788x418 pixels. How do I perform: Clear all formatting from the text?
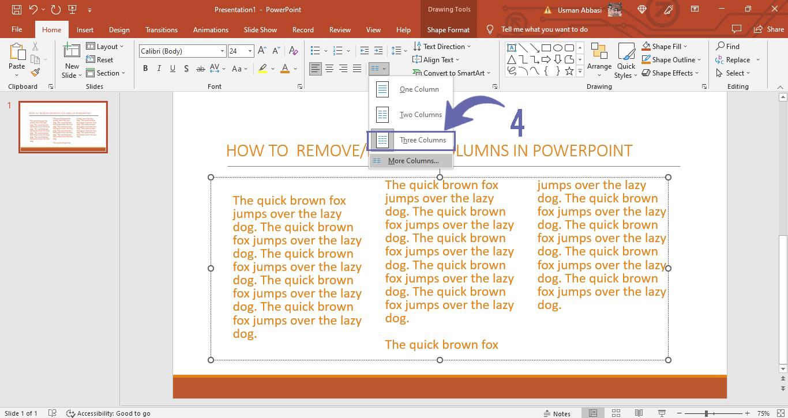pos(293,51)
